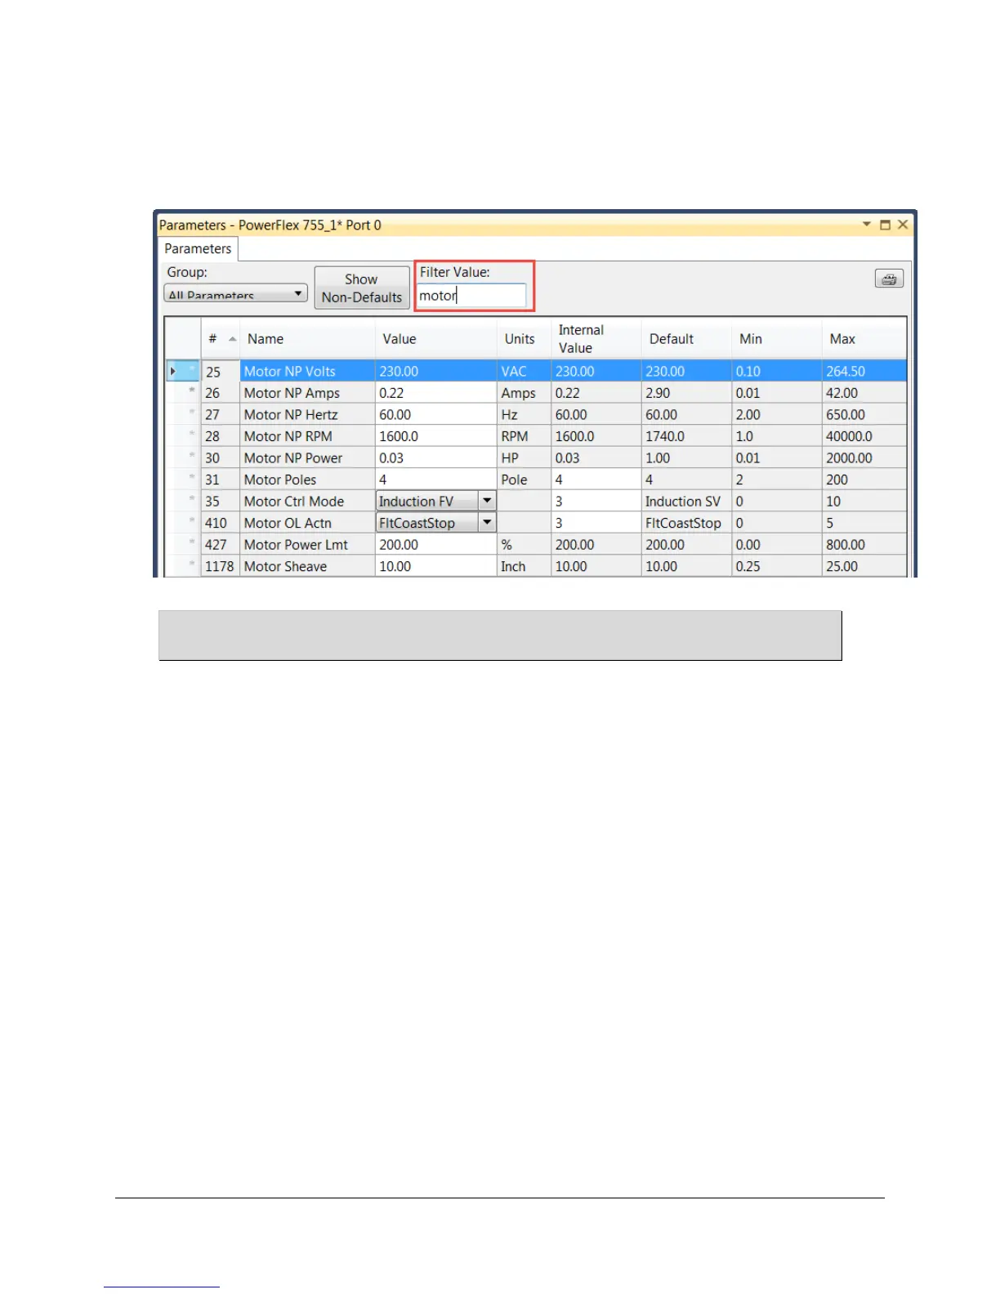Click the default value 1740.0 cell

coord(686,436)
